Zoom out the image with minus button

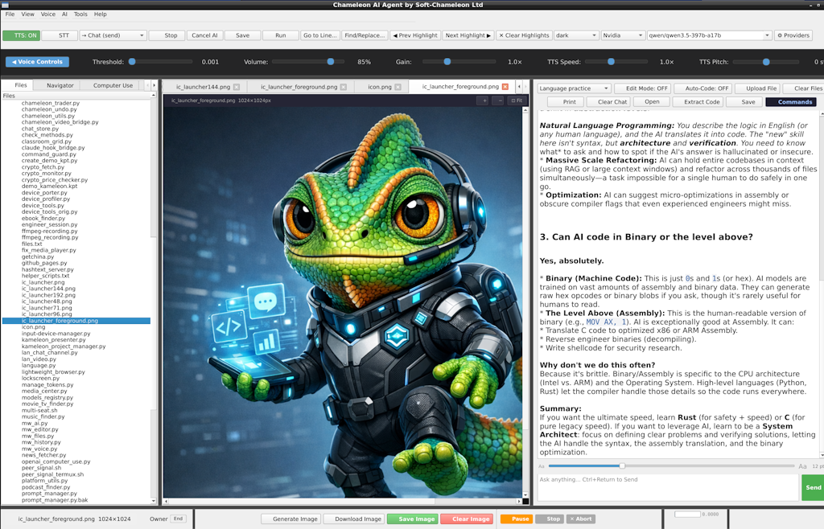[500, 100]
